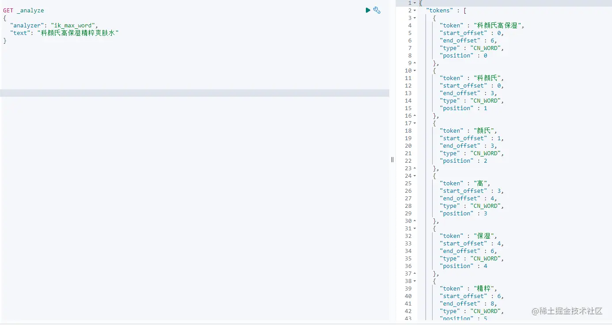Click "start_offset" : 1 on output line 19
Screen dimensions: 612x325
pos(471,138)
